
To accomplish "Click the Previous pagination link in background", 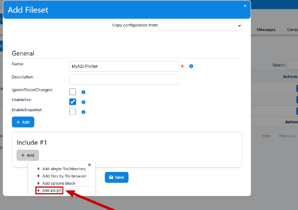I will [287, 136].
